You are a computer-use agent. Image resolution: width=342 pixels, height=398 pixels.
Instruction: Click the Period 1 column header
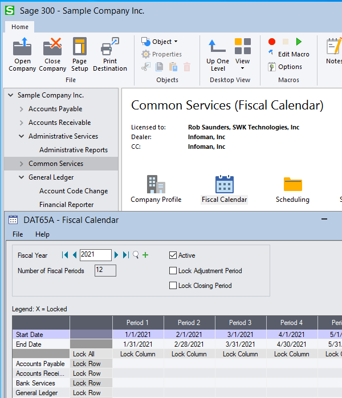pyautogui.click(x=138, y=322)
